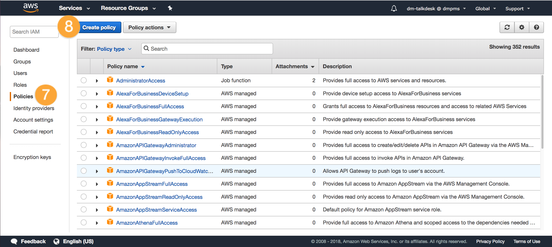
Task: Select the AlexaForBusinessFullAccess radio button
Action: (x=84, y=106)
